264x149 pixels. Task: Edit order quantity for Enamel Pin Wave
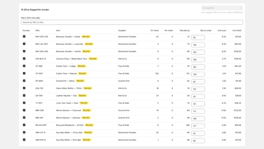198,82
